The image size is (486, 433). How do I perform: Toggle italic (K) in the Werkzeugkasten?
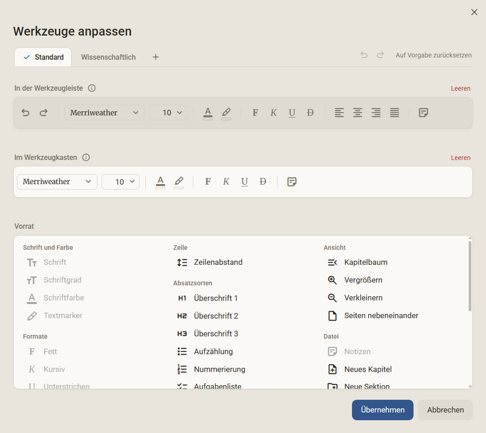coord(226,182)
